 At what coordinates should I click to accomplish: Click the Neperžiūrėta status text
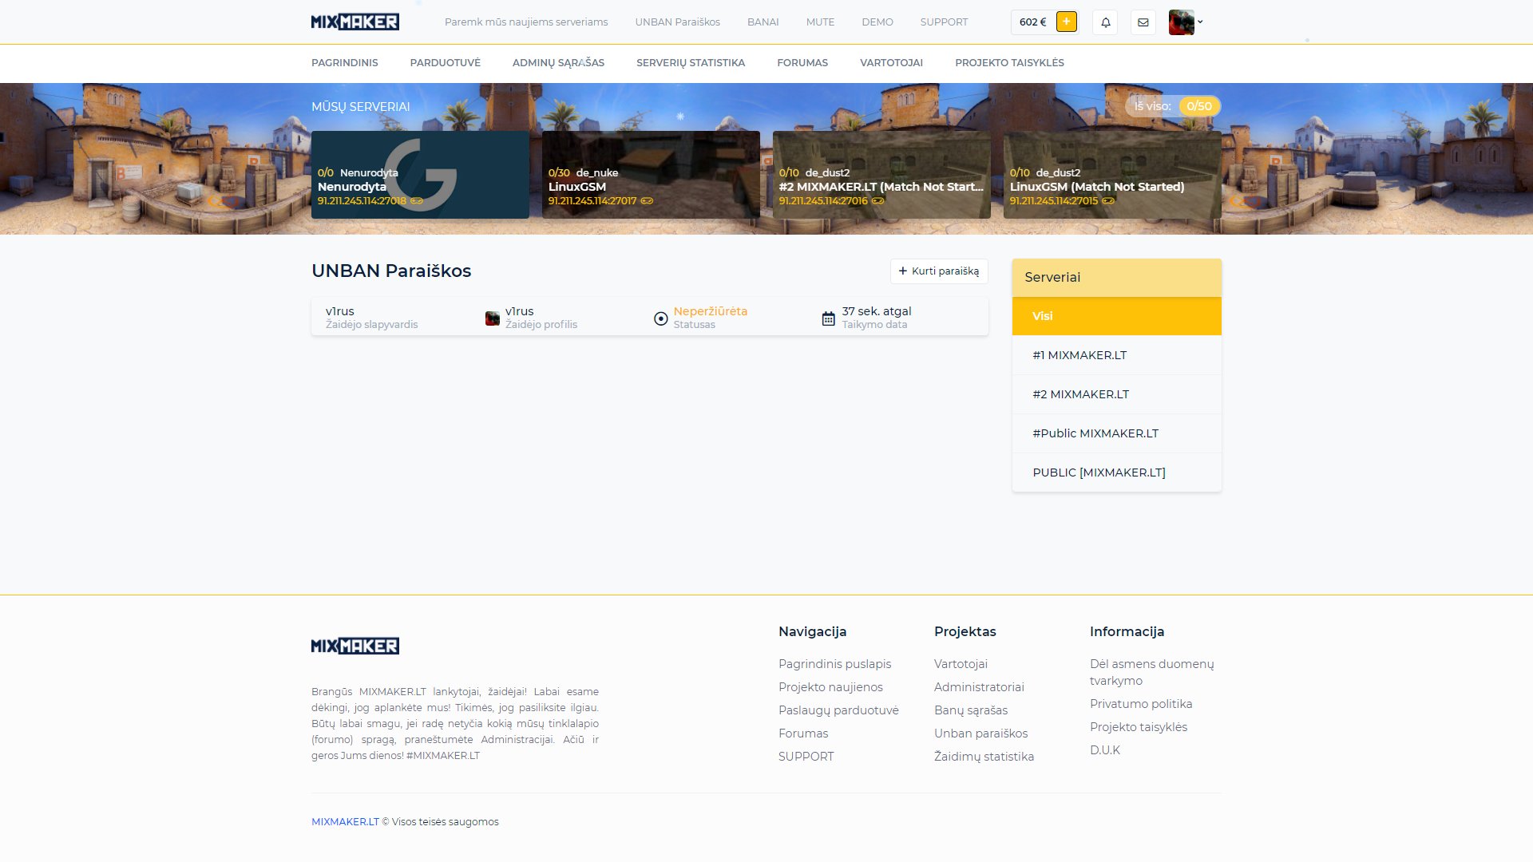point(711,311)
